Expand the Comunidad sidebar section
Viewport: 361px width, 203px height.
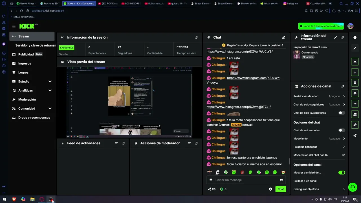point(50,109)
